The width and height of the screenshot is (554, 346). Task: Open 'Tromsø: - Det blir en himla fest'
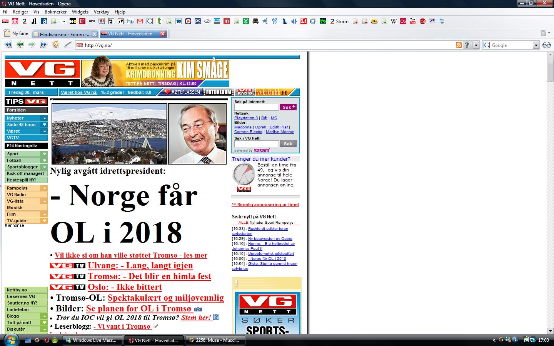149,276
